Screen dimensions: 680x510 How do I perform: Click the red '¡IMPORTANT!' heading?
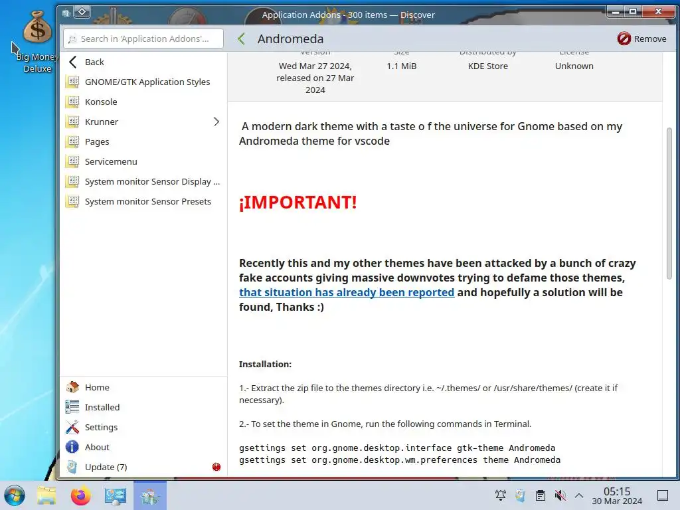point(298,202)
